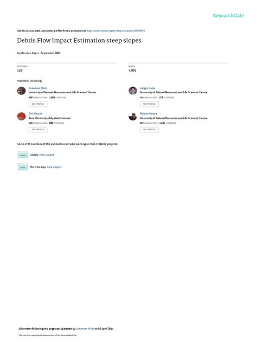Open View project for Rock the Alps

click(x=54, y=167)
